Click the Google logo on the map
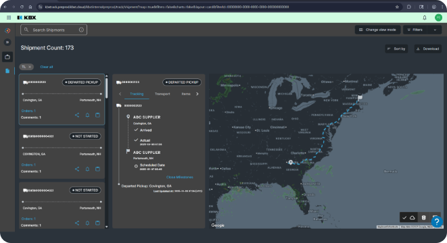 click(x=218, y=225)
